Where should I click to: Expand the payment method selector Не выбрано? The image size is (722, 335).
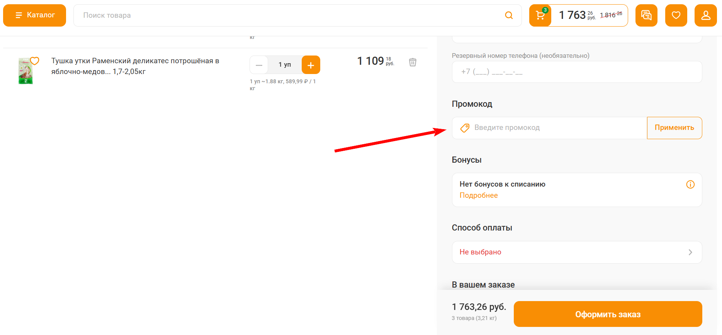[576, 252]
